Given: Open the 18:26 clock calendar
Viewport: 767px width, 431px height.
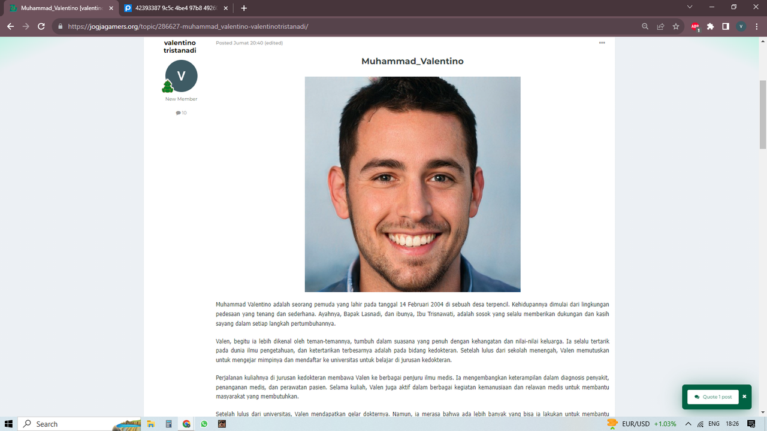Looking at the screenshot, I should pos(732,424).
